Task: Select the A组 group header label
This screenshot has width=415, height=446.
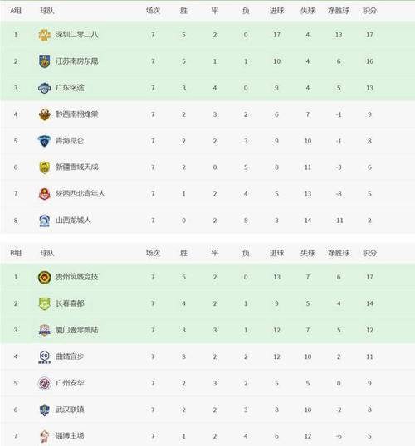Action: [16, 11]
